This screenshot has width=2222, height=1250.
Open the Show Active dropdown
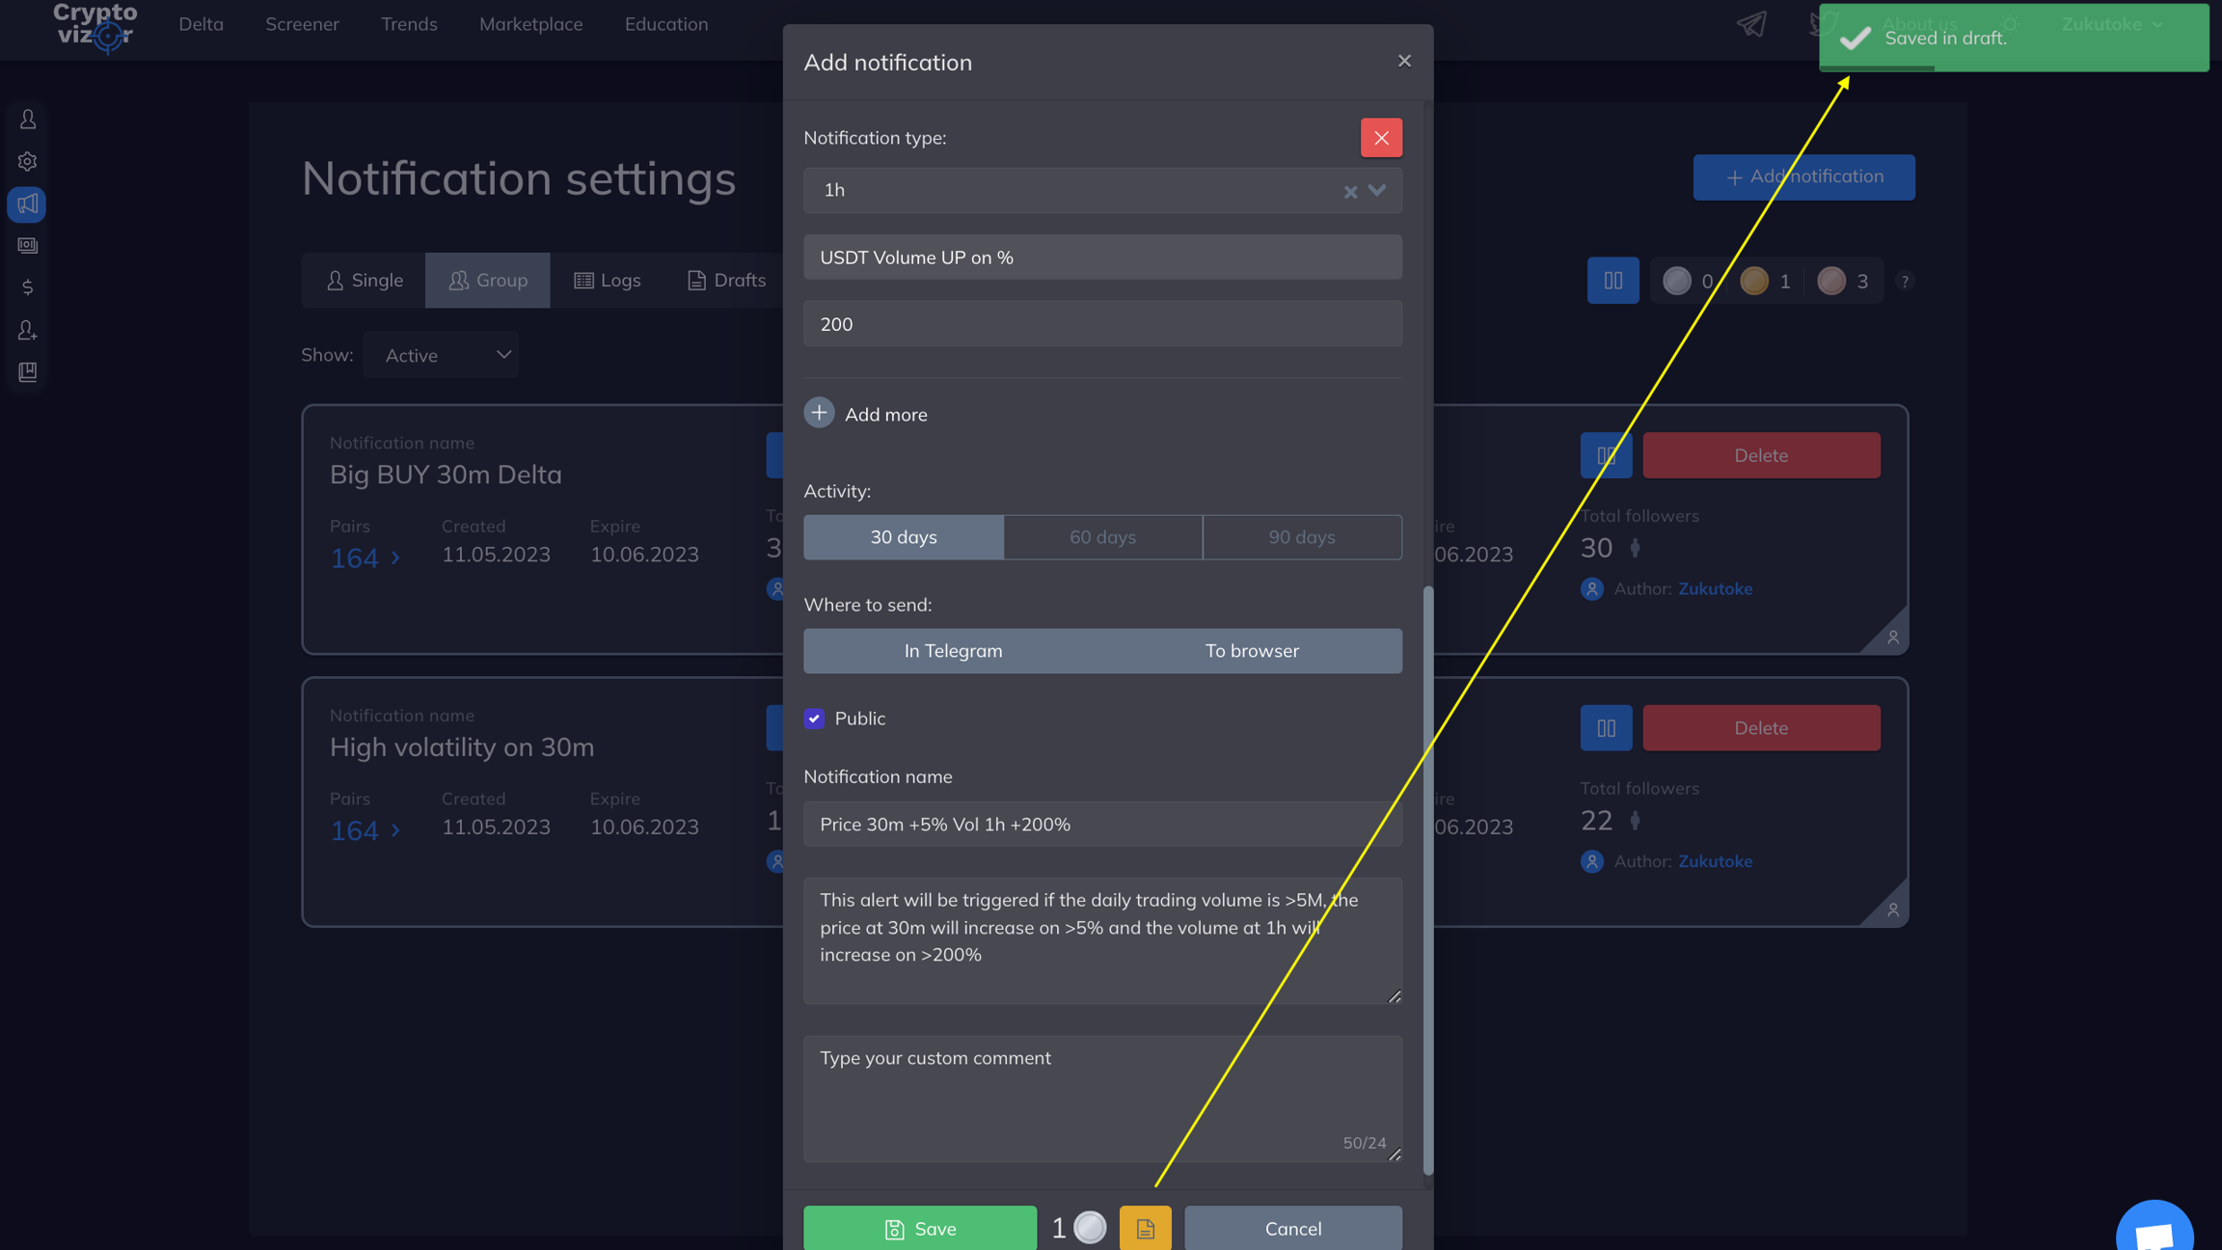(x=442, y=355)
